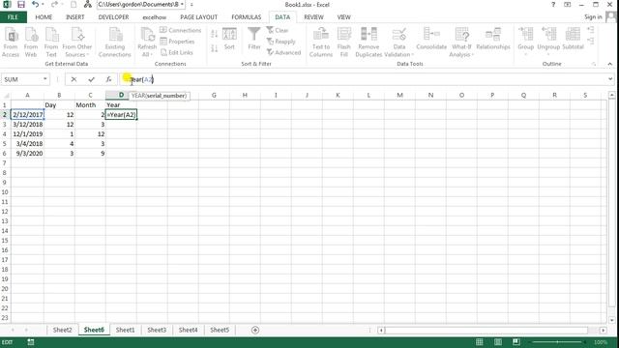
Task: Switch to the HOME tab
Action: tap(44, 17)
